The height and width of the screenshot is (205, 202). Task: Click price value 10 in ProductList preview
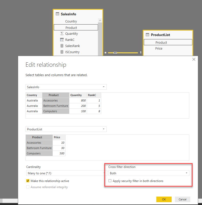coord(59,143)
